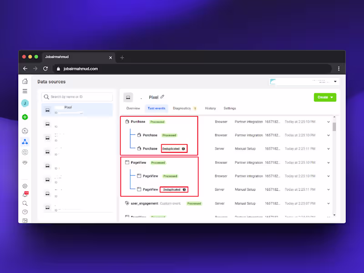Open the handshake partner icon
The height and width of the screenshot is (273, 364).
(25, 162)
